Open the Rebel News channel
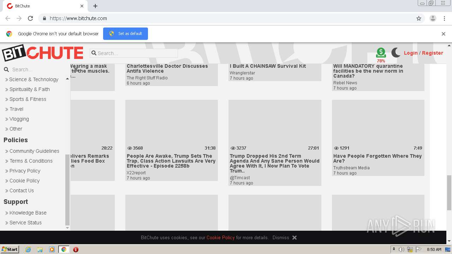Screen dimensions: 452x254 pos(345,83)
